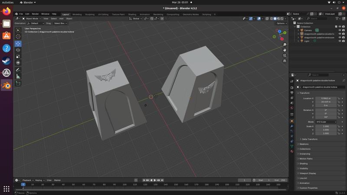Open the Global transform orientation dropdown

135,19
